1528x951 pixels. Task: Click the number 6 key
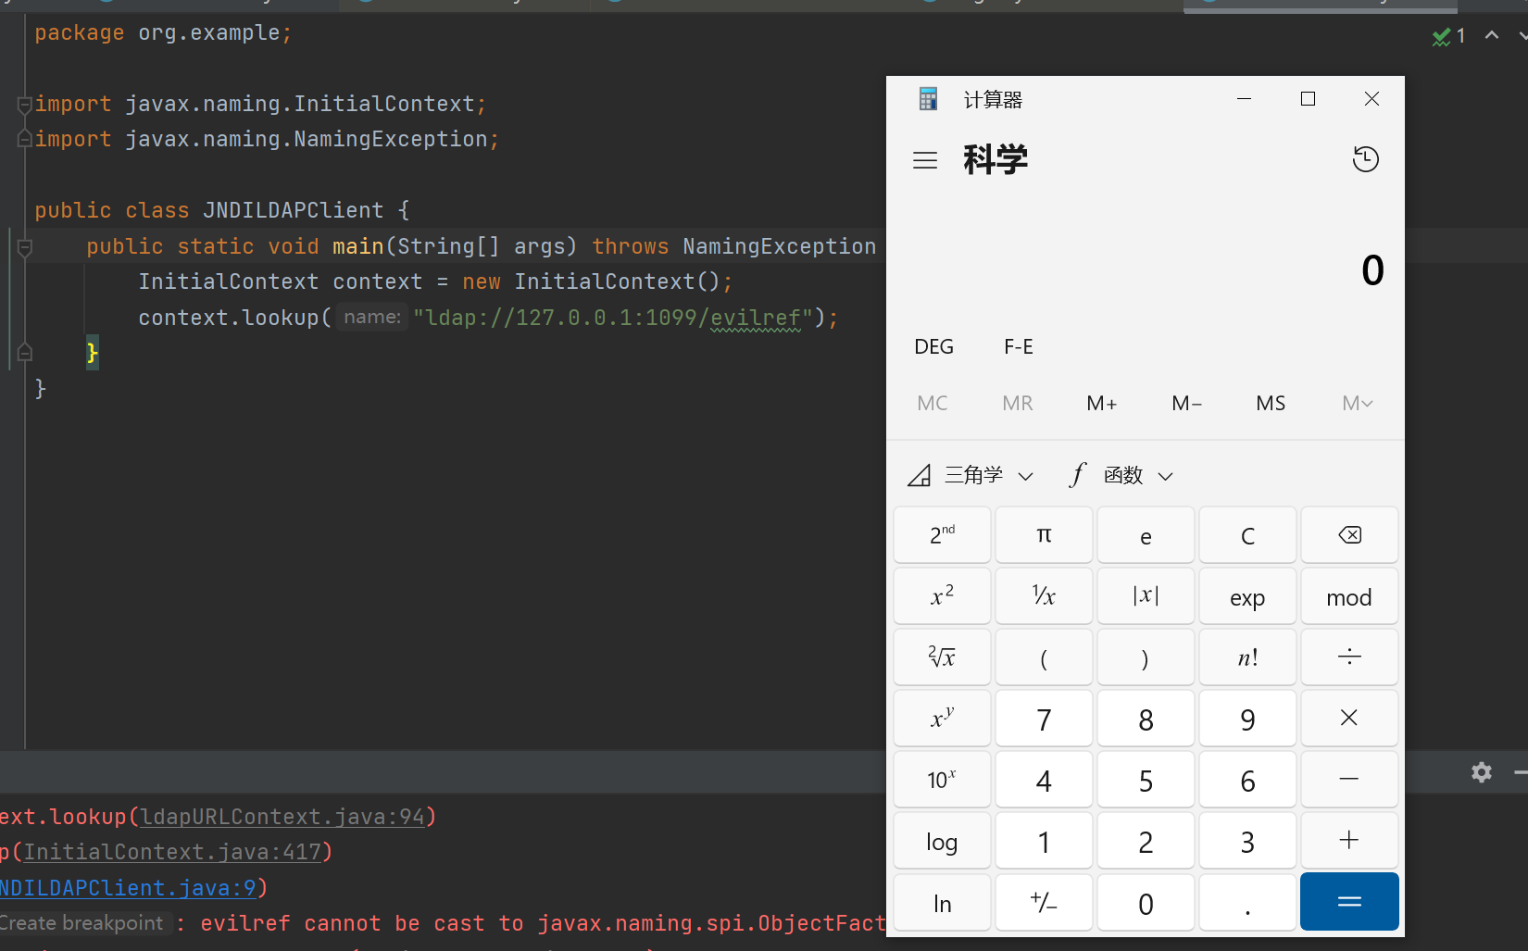tap(1247, 780)
